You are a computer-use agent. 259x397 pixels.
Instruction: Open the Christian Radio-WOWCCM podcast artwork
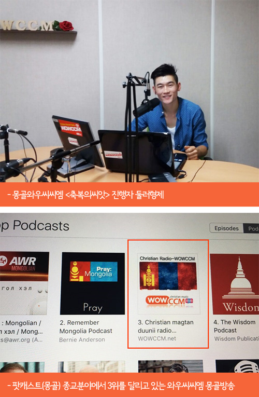click(x=168, y=283)
